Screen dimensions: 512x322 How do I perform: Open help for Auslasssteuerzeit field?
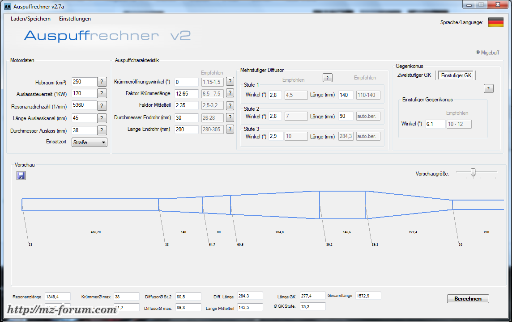click(x=102, y=93)
